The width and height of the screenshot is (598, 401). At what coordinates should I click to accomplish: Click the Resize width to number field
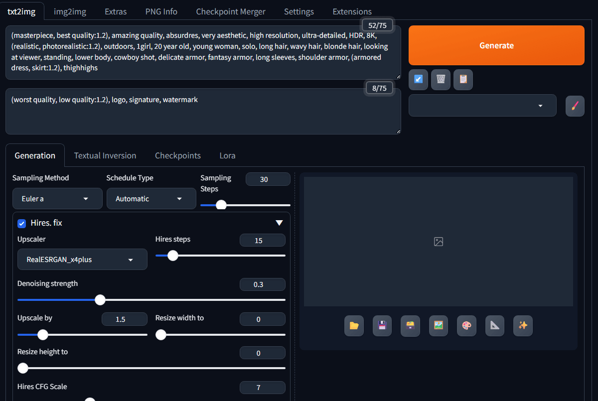point(263,319)
